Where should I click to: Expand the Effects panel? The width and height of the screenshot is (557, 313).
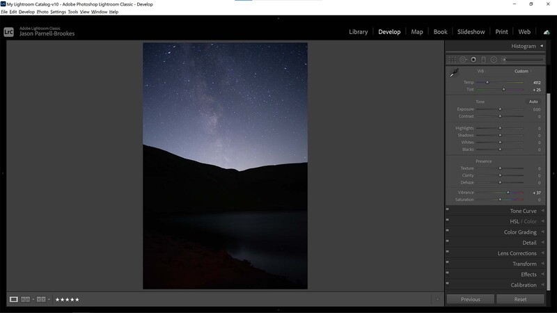542,274
